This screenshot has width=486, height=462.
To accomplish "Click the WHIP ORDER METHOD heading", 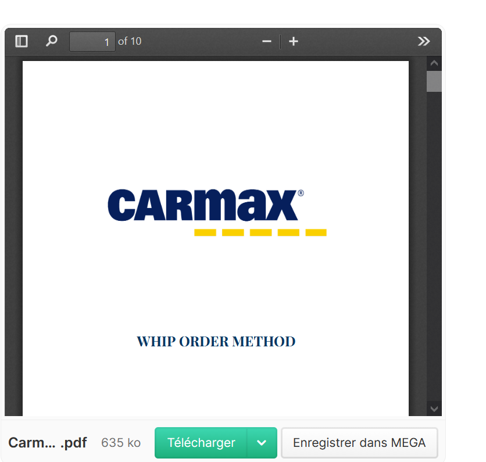I will tap(216, 341).
